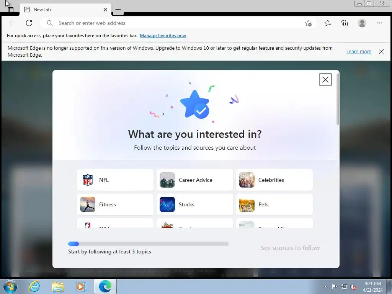This screenshot has width=392, height=294.
Task: Click the Microsoft Edge taskbar button
Action: pos(105,286)
